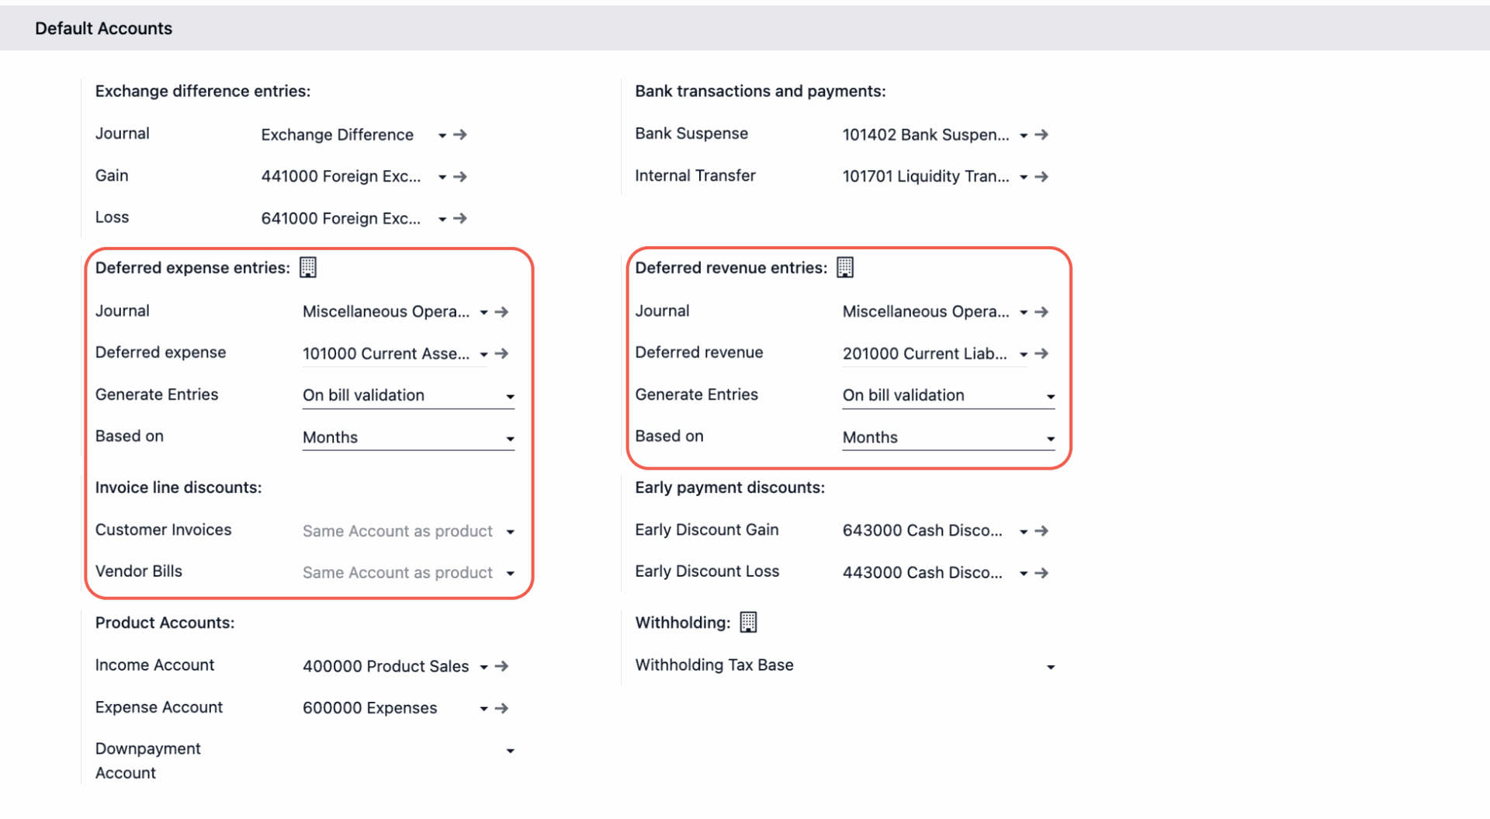Click the arrow link beside Gain account
1490x819 pixels.
pos(460,177)
